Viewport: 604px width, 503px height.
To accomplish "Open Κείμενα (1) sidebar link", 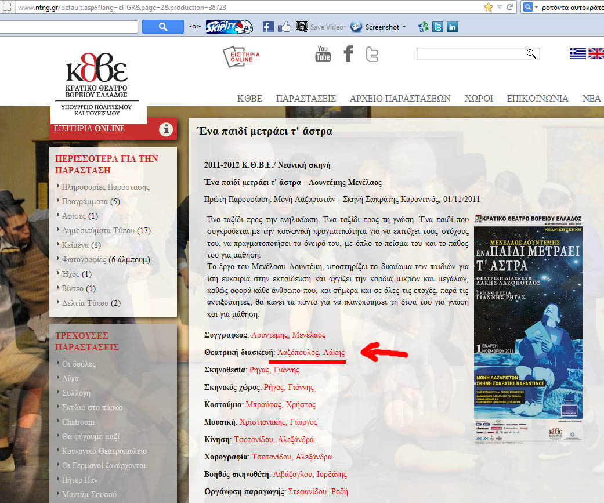I will coord(81,245).
